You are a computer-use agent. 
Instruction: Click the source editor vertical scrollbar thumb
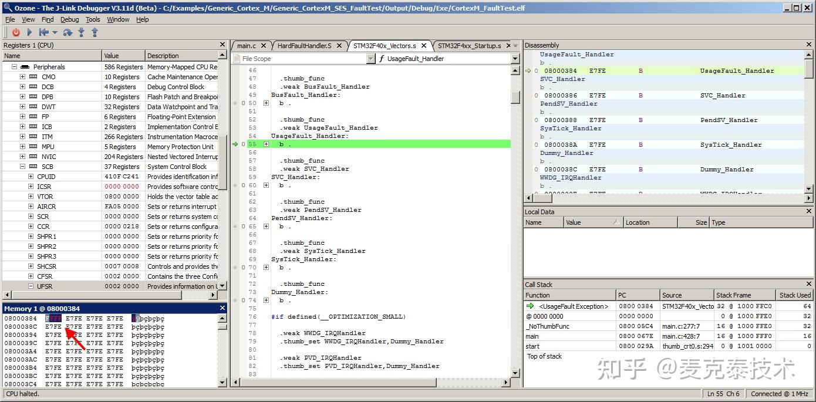[x=515, y=97]
